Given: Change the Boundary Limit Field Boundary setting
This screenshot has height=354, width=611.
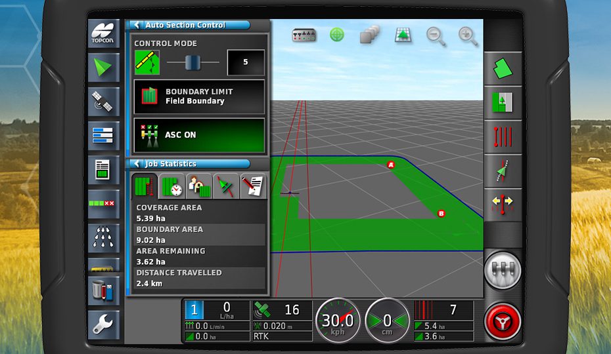Looking at the screenshot, I should pos(199,96).
